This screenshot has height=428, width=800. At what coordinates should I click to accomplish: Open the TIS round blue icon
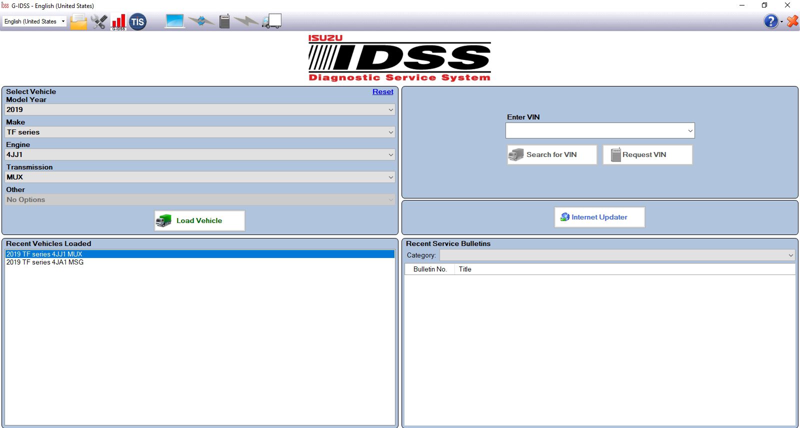[138, 21]
